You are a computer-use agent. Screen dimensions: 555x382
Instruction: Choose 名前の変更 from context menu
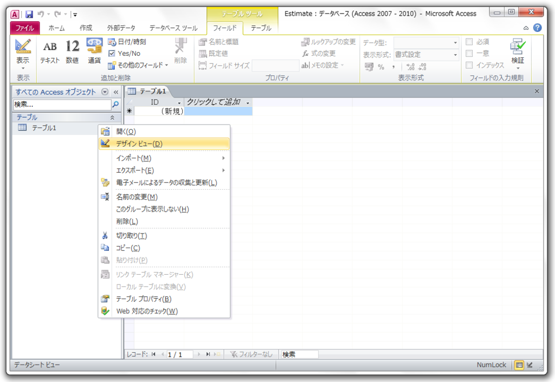point(164,197)
